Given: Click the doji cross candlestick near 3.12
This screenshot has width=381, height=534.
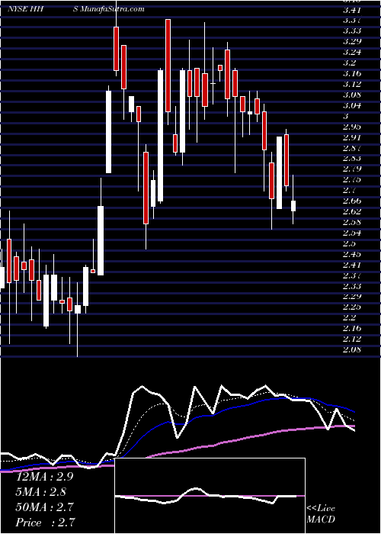Looking at the screenshot, I should pos(213,83).
